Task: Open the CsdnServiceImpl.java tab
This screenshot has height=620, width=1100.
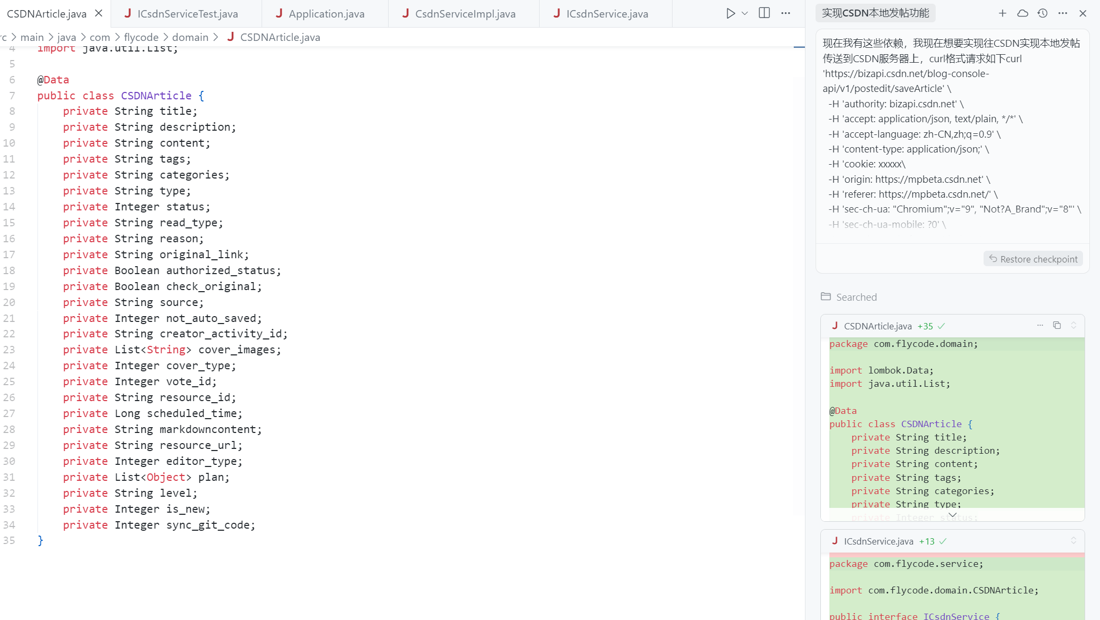Action: (465, 14)
